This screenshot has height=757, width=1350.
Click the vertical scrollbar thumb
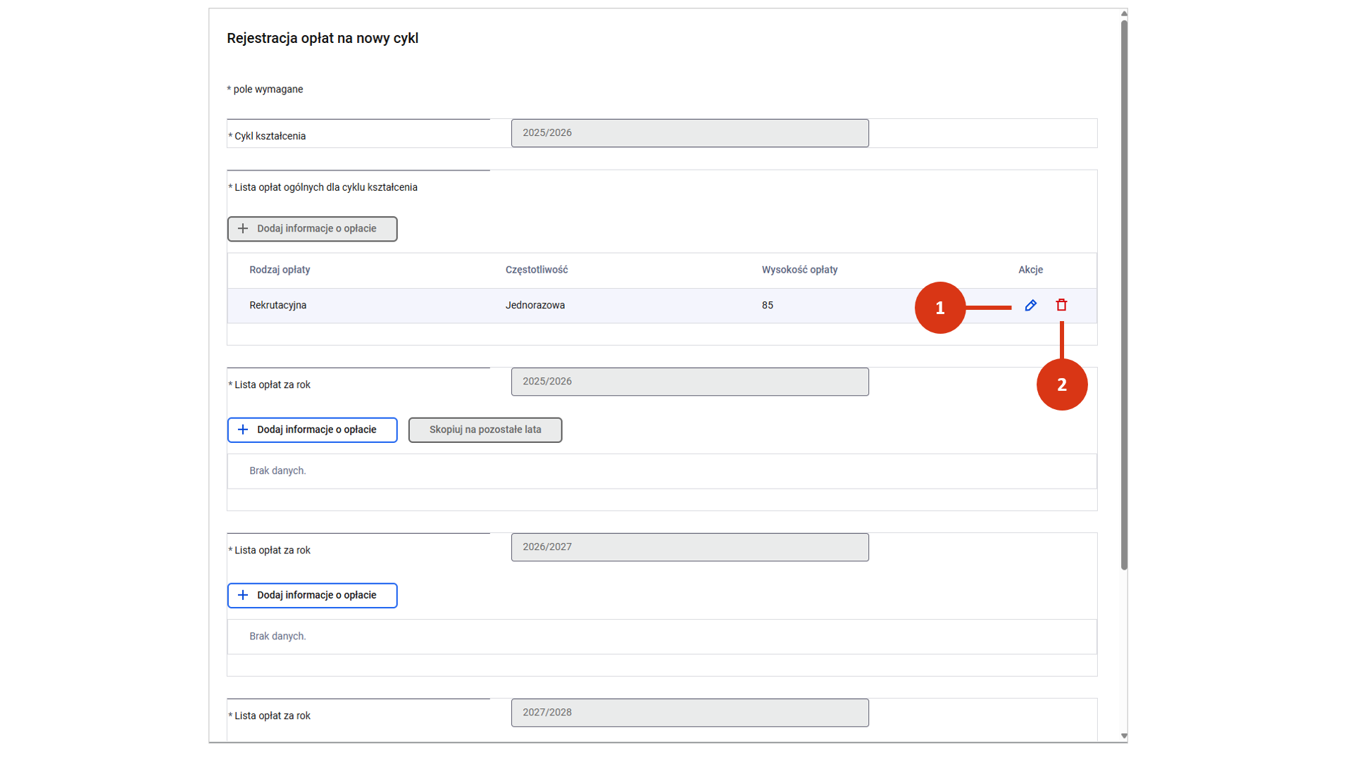point(1124,294)
